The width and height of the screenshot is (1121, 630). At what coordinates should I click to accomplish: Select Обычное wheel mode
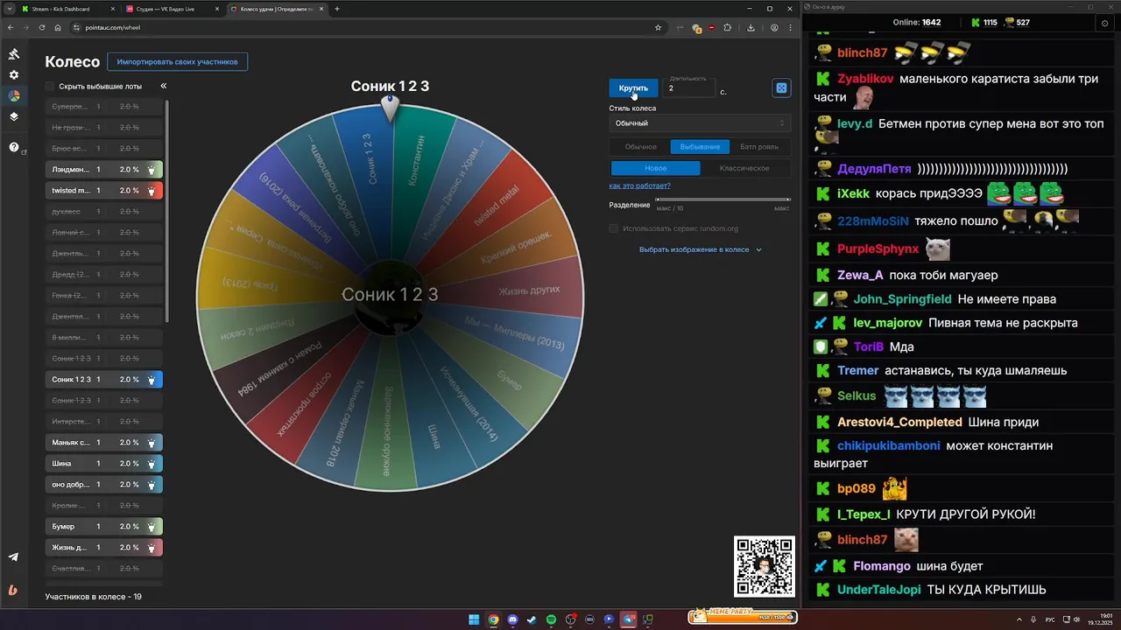tap(640, 146)
